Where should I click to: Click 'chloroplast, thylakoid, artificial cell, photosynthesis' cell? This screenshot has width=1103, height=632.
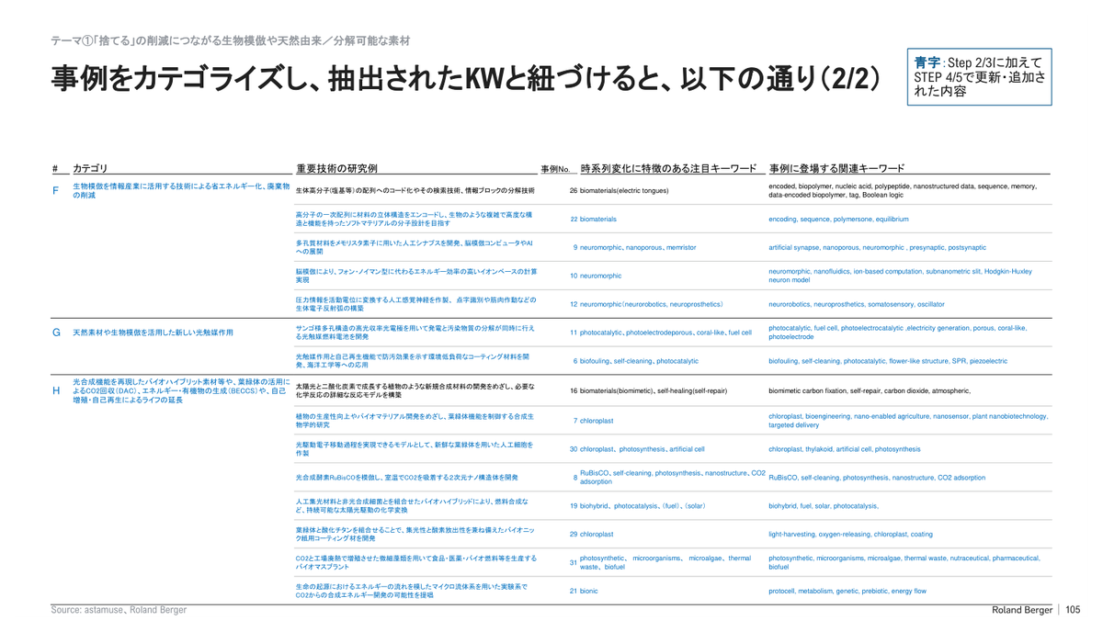tap(844, 449)
